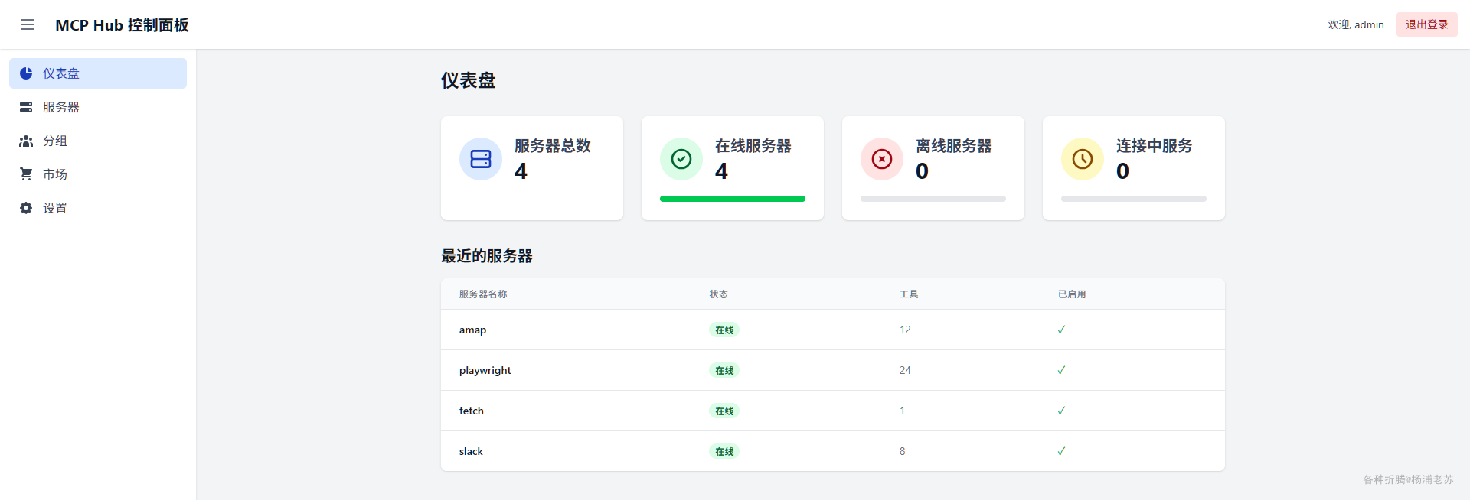Click the groups people icon in sidebar
The height and width of the screenshot is (500, 1470).
[26, 141]
